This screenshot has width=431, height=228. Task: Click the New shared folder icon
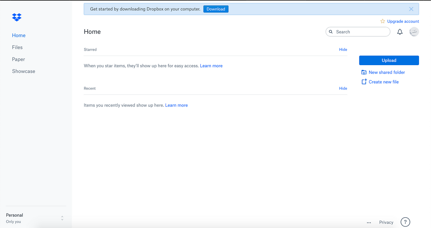tap(364, 72)
